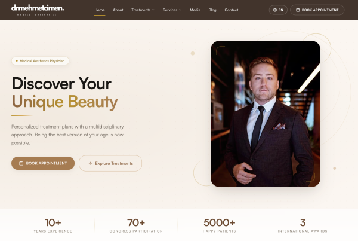Image resolution: width=358 pixels, height=241 pixels.
Task: Go to the Home menu item
Action: 100,10
